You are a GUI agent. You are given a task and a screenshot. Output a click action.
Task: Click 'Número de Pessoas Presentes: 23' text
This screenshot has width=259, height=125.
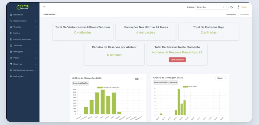(177, 53)
